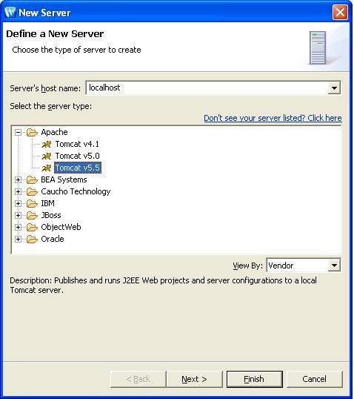The height and width of the screenshot is (399, 354).
Task: Expand the Oracle node
Action: [x=18, y=240]
